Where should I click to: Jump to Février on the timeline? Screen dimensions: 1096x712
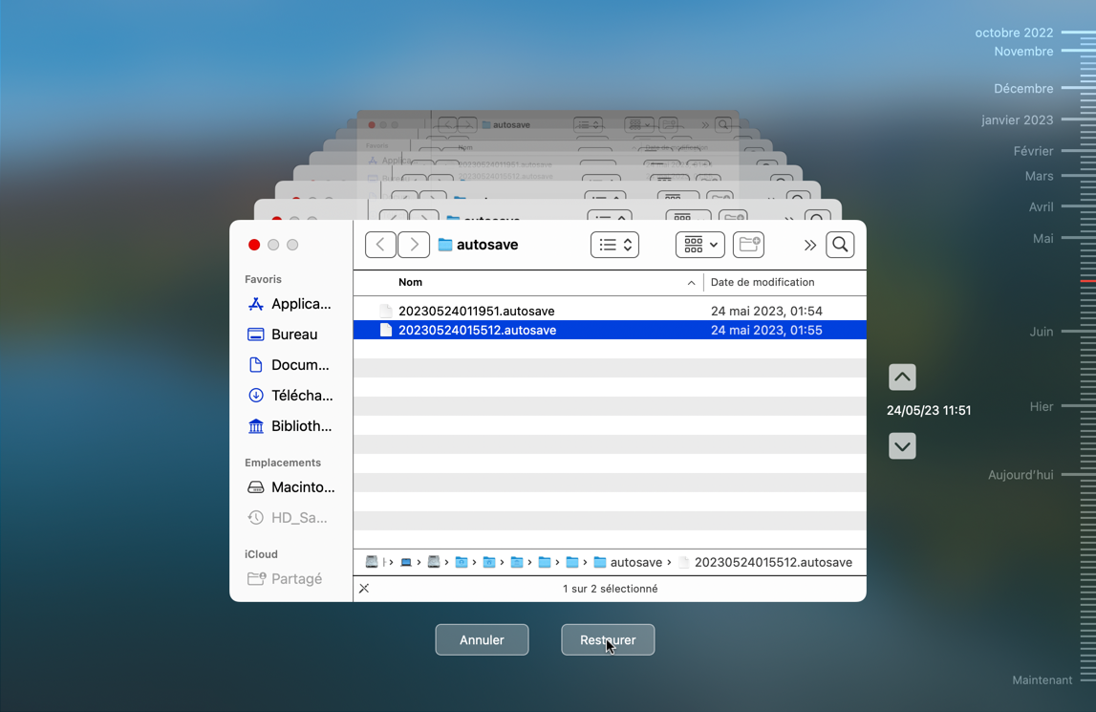click(1033, 151)
